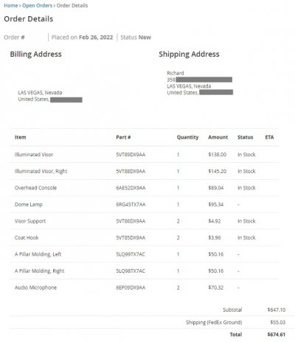Click the Total amount $674.61
295x342 pixels.
(x=277, y=335)
